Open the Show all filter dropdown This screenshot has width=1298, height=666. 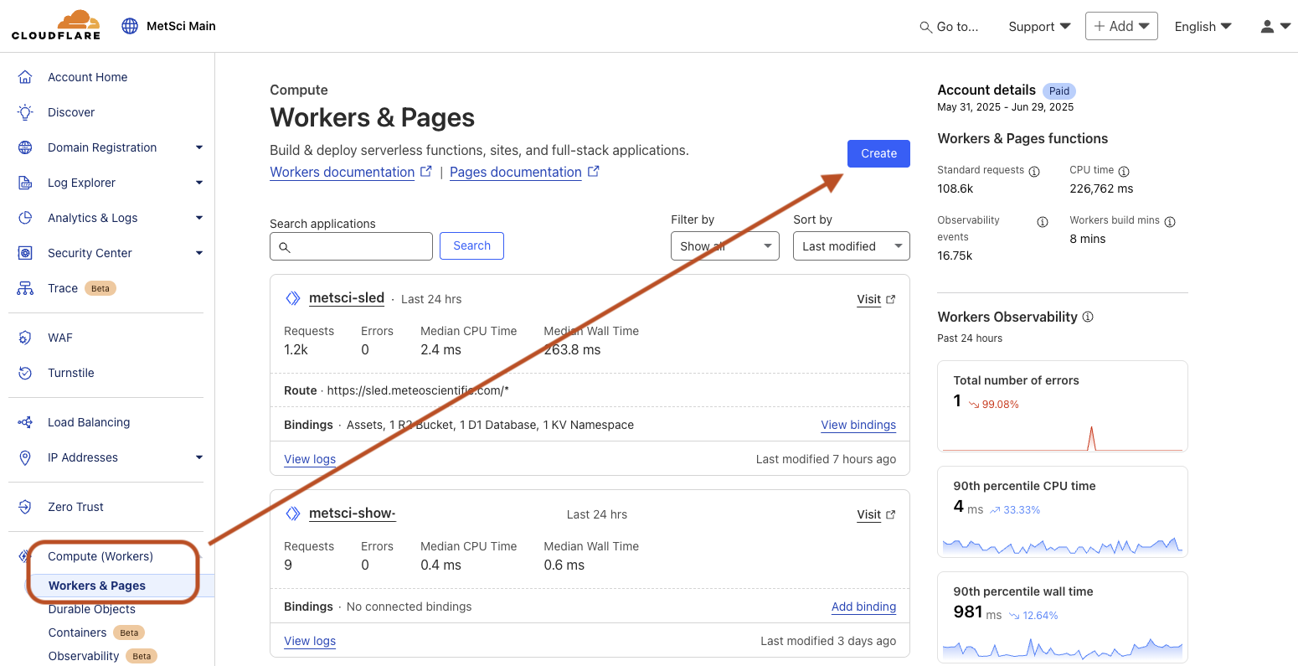(724, 245)
